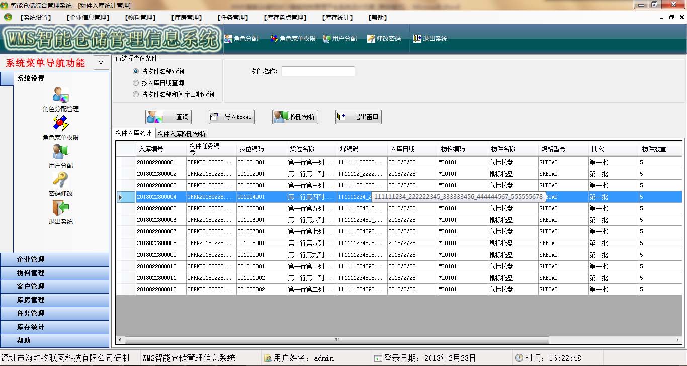Collapse navigation with the V dropdown button

pyautogui.click(x=101, y=63)
